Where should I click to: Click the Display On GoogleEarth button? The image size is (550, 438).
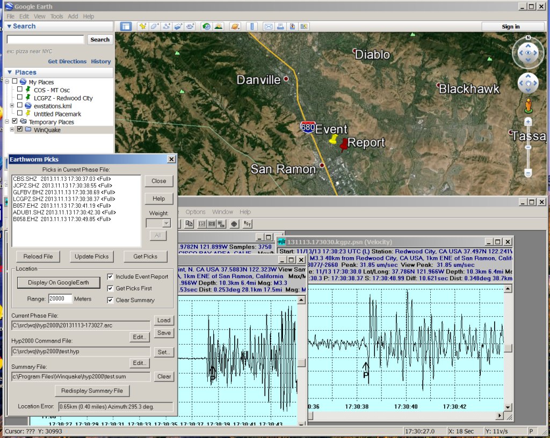(x=59, y=282)
